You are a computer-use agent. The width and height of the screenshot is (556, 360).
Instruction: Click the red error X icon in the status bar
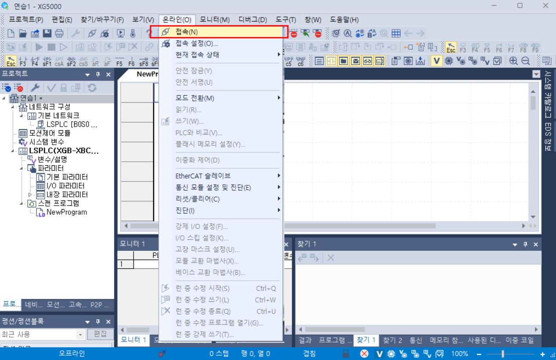[x=364, y=353]
